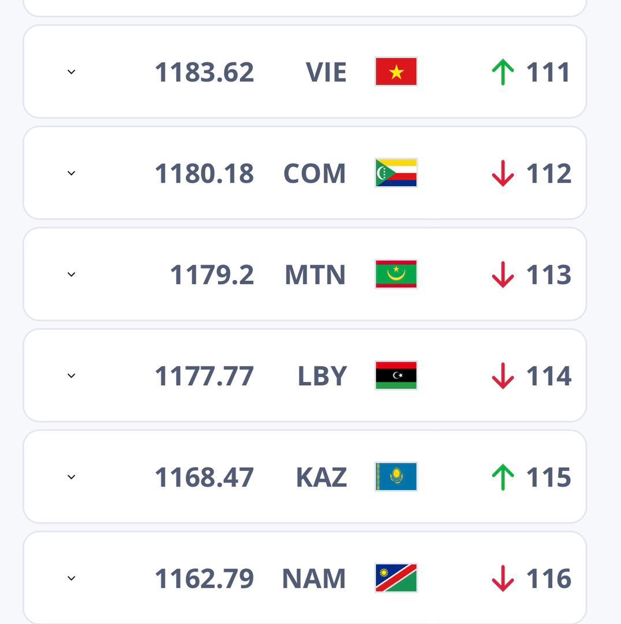This screenshot has height=624, width=621.
Task: Open the MTN row expander chevron
Action: click(x=72, y=274)
